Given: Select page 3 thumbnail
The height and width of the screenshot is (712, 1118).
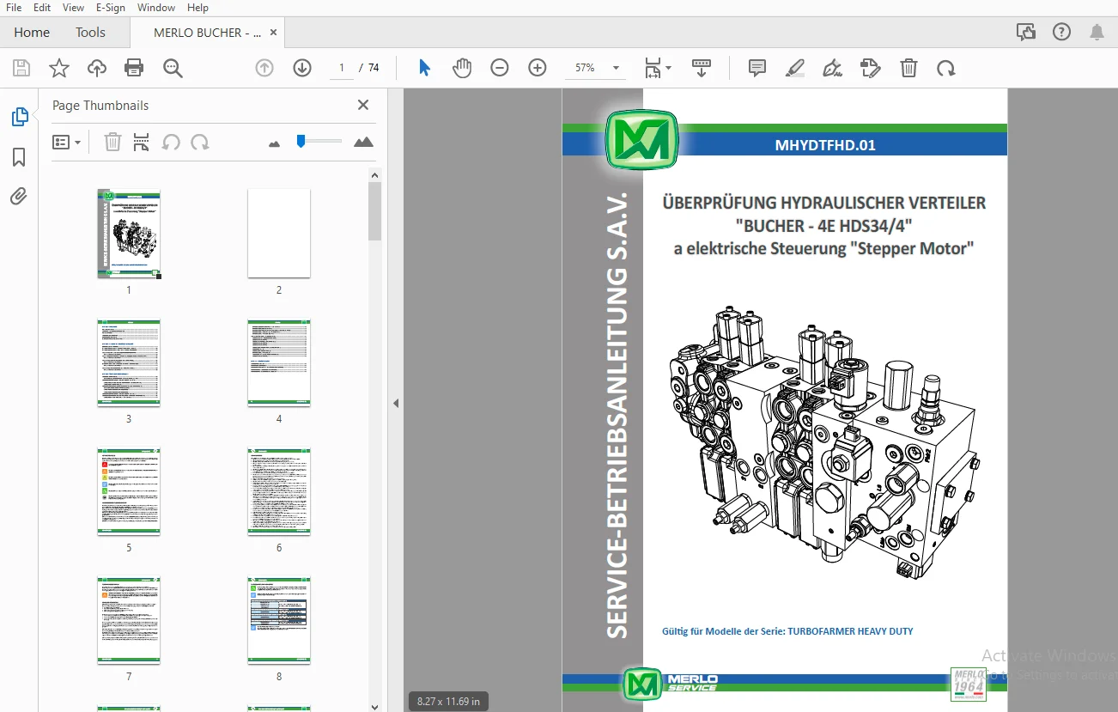Looking at the screenshot, I should tap(129, 362).
